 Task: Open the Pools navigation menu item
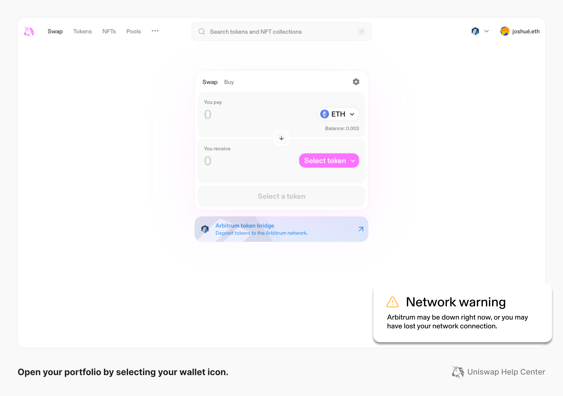133,31
